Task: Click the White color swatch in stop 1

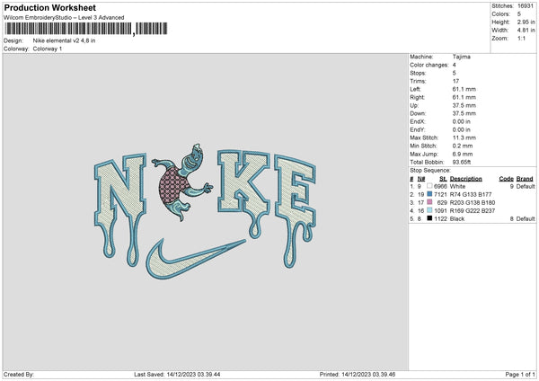Action: [x=429, y=186]
